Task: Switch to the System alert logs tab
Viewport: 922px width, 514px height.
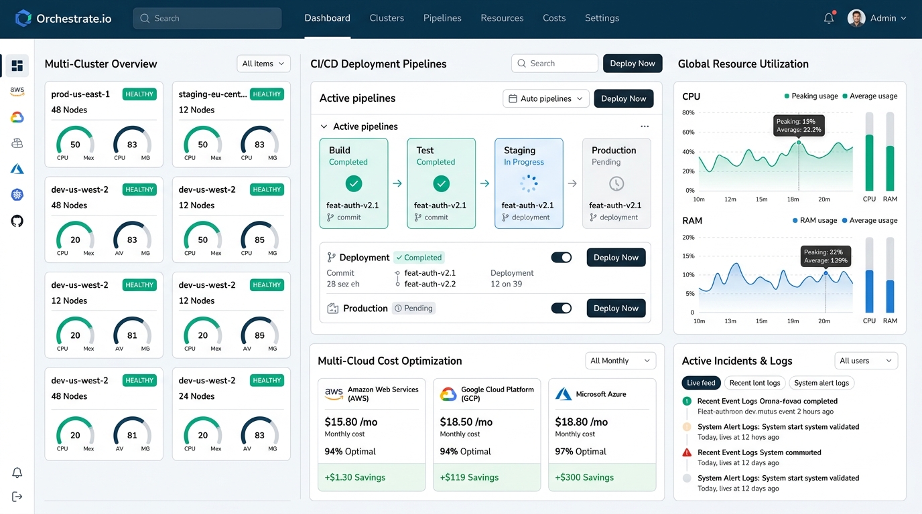Action: 821,383
